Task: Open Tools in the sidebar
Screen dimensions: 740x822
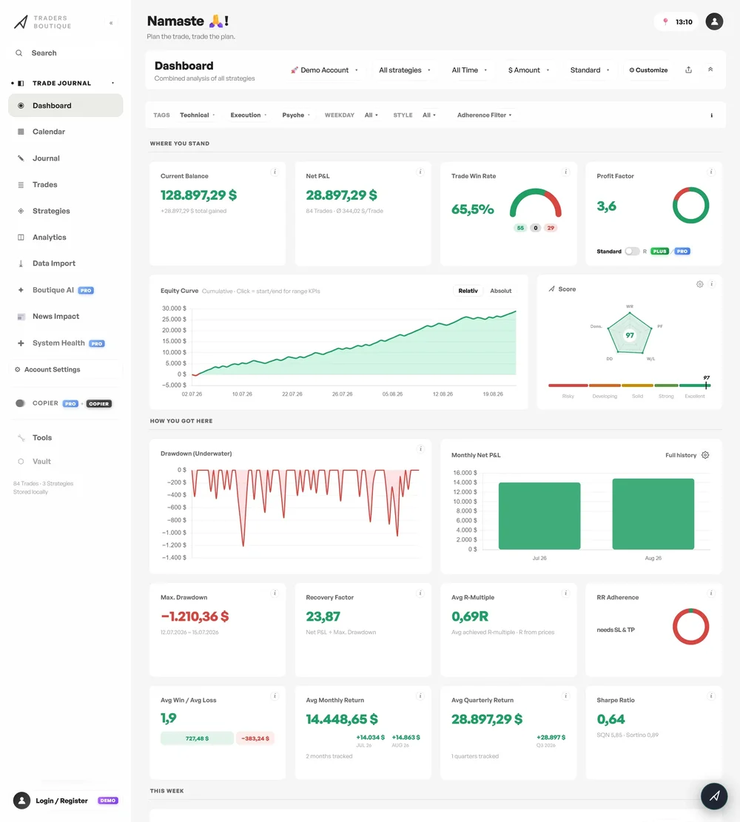Action: (x=66, y=438)
